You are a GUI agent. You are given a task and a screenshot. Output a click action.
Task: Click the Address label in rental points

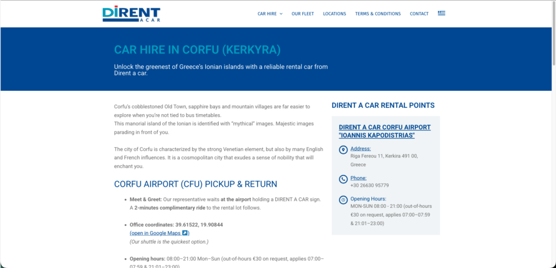pyautogui.click(x=361, y=148)
